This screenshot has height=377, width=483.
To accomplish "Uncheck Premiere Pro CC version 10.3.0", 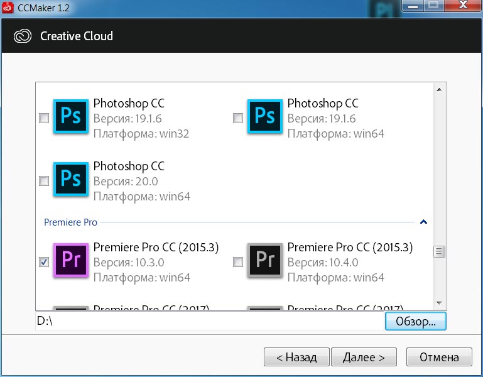I will coord(44,262).
